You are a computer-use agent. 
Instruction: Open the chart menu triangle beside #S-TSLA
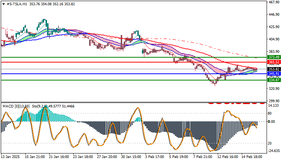pos(3,4)
